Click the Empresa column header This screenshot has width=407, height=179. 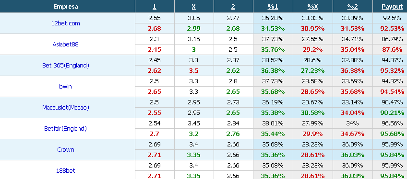point(65,7)
